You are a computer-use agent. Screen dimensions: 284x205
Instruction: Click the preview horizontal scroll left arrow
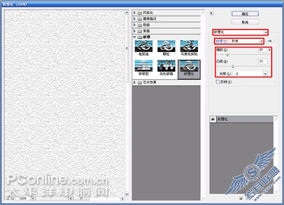[71, 198]
